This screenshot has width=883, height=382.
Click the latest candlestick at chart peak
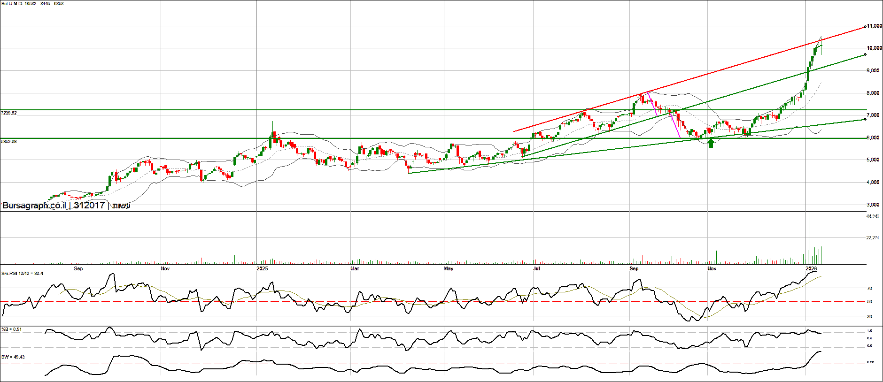(821, 46)
